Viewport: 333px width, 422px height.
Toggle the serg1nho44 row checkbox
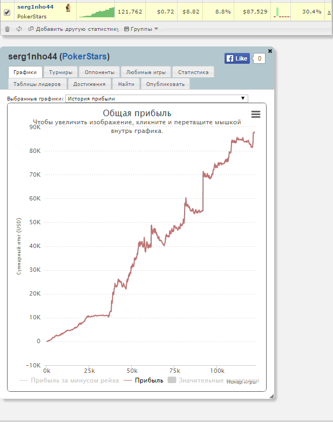point(8,12)
